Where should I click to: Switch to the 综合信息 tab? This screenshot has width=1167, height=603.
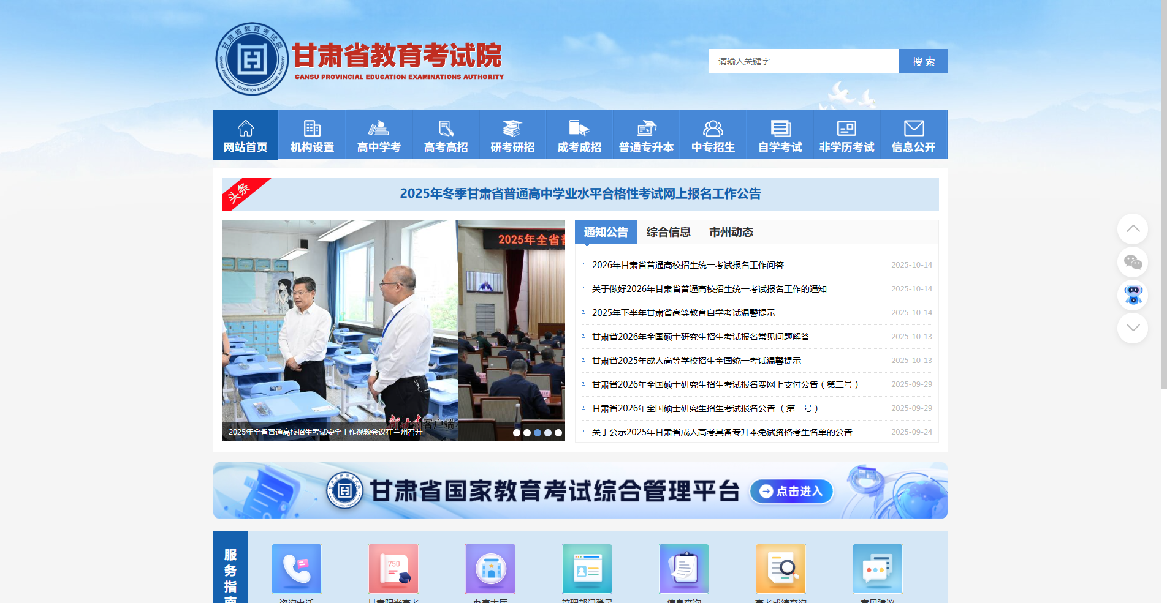668,232
